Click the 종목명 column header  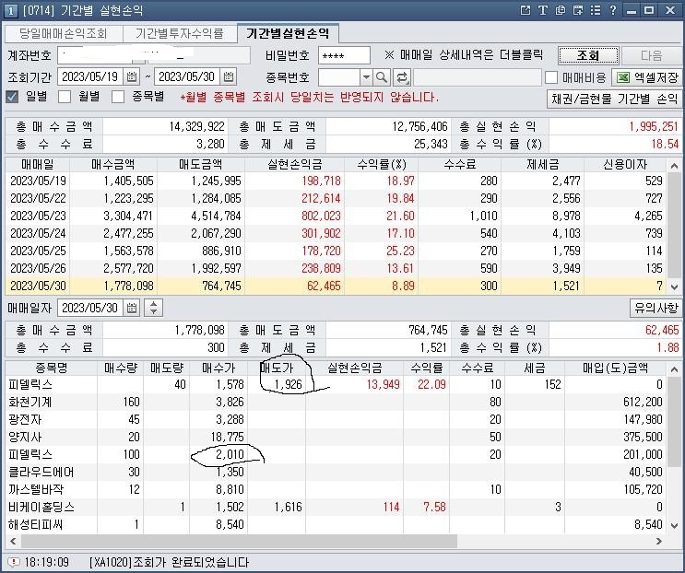coord(52,368)
